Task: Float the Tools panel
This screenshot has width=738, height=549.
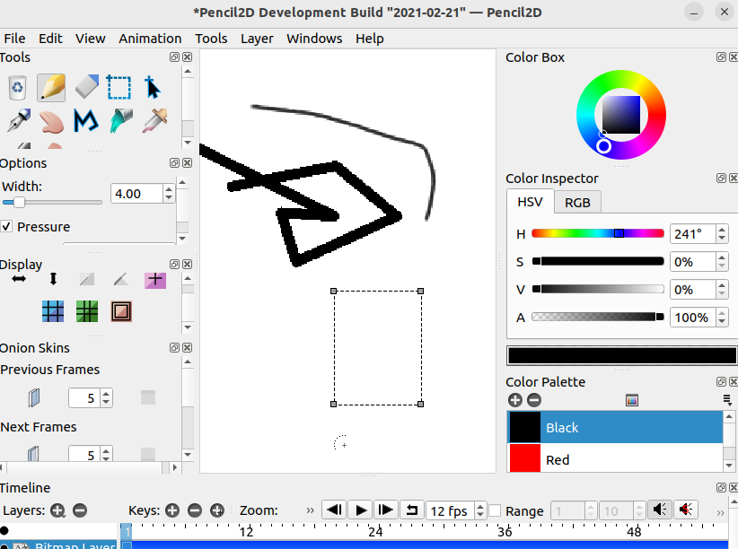Action: pos(174,57)
